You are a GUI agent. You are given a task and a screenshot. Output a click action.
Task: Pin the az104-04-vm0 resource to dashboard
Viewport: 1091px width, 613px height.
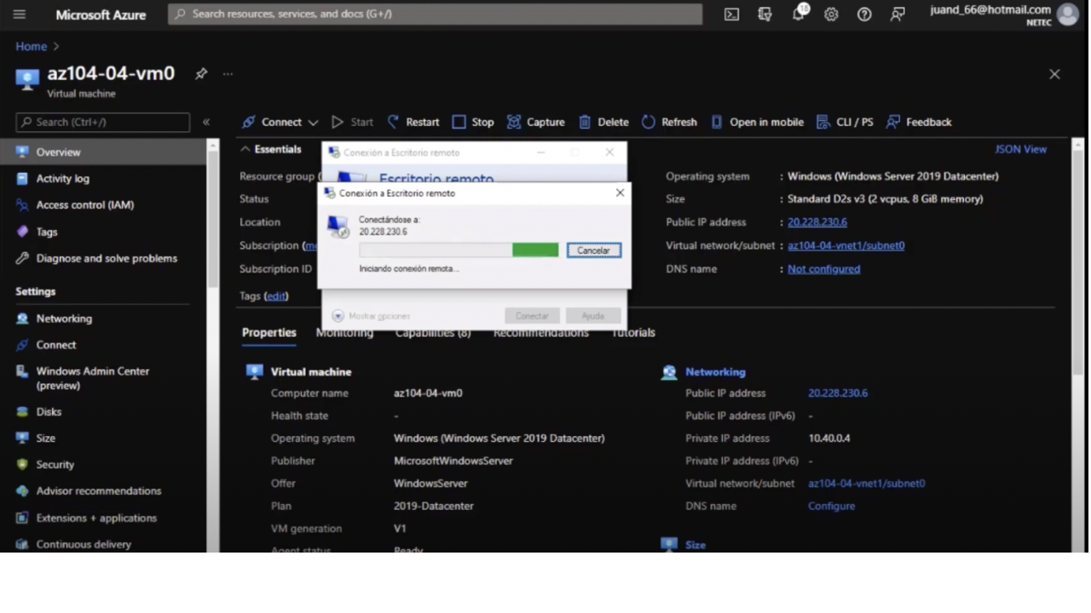point(201,74)
